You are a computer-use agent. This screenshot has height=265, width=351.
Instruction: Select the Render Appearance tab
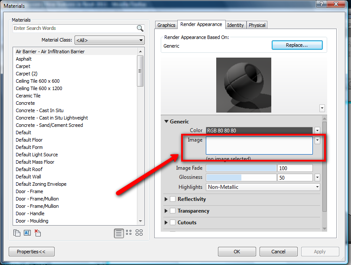(x=201, y=24)
